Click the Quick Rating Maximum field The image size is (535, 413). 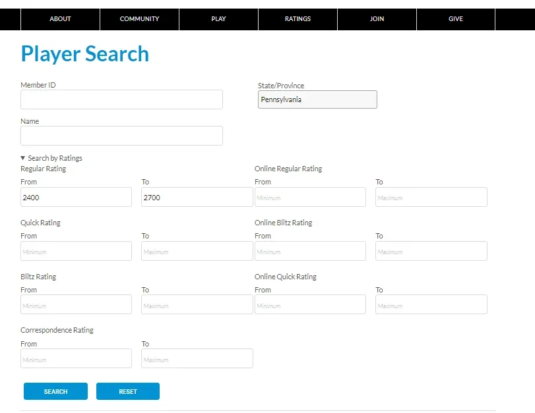[x=196, y=250]
